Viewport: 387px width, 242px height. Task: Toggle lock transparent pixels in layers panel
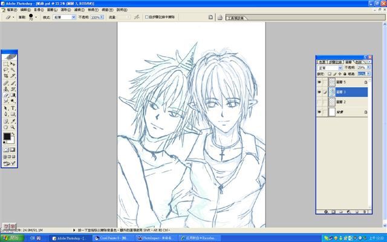330,74
